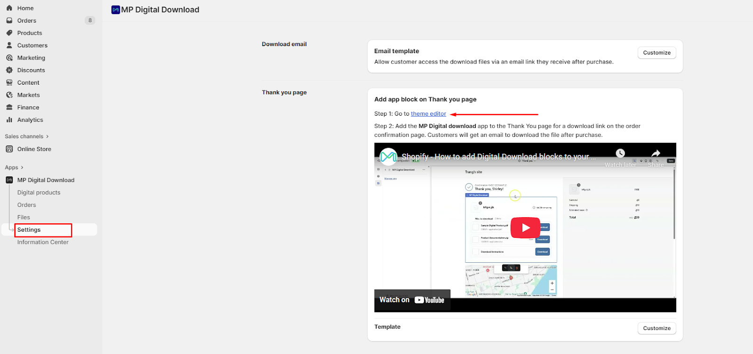Expand the Sales channels section

tap(26, 136)
